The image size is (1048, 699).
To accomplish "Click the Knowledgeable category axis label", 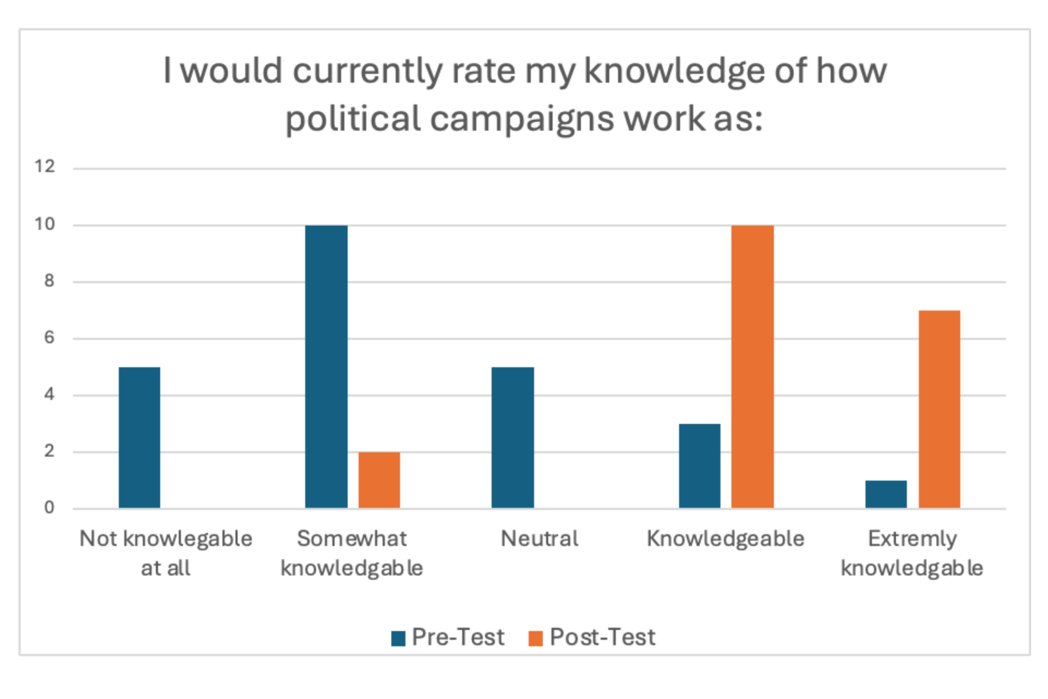I will 726,538.
